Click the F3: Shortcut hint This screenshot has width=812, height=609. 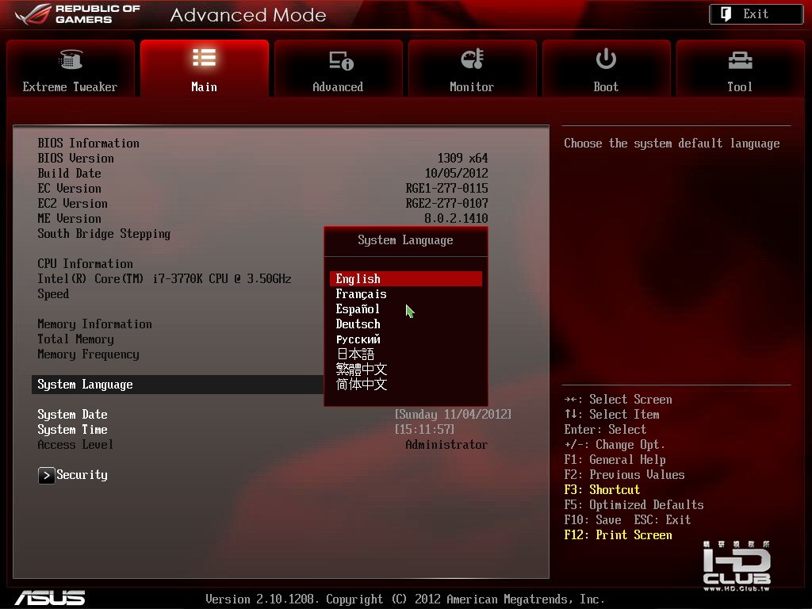click(602, 489)
